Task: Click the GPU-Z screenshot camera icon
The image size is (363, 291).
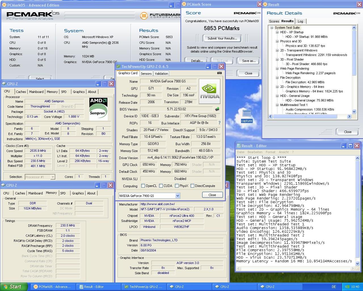Action: [219, 73]
